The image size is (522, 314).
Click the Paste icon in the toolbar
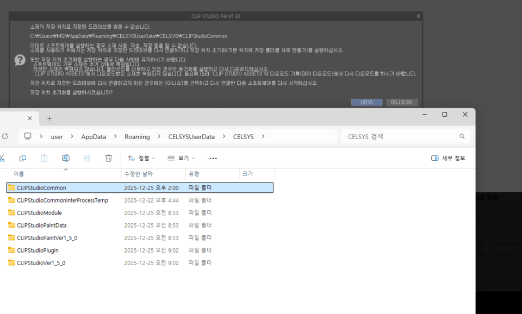[44, 158]
